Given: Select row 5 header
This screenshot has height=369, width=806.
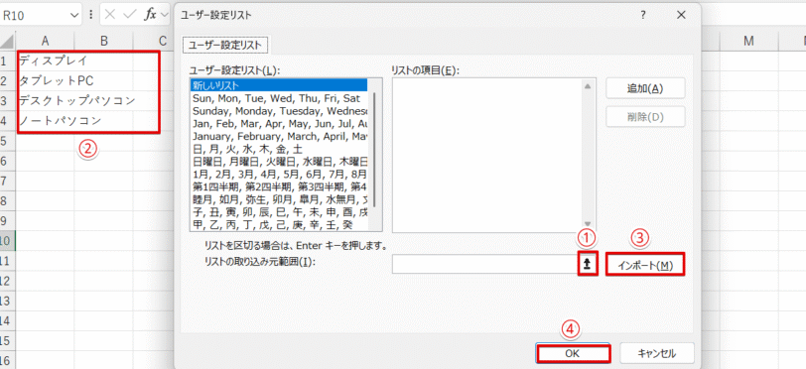Looking at the screenshot, I should [x=7, y=141].
